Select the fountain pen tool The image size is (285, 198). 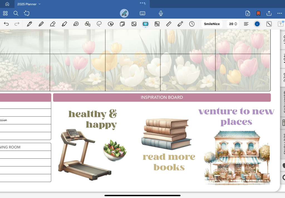pyautogui.click(x=29, y=24)
